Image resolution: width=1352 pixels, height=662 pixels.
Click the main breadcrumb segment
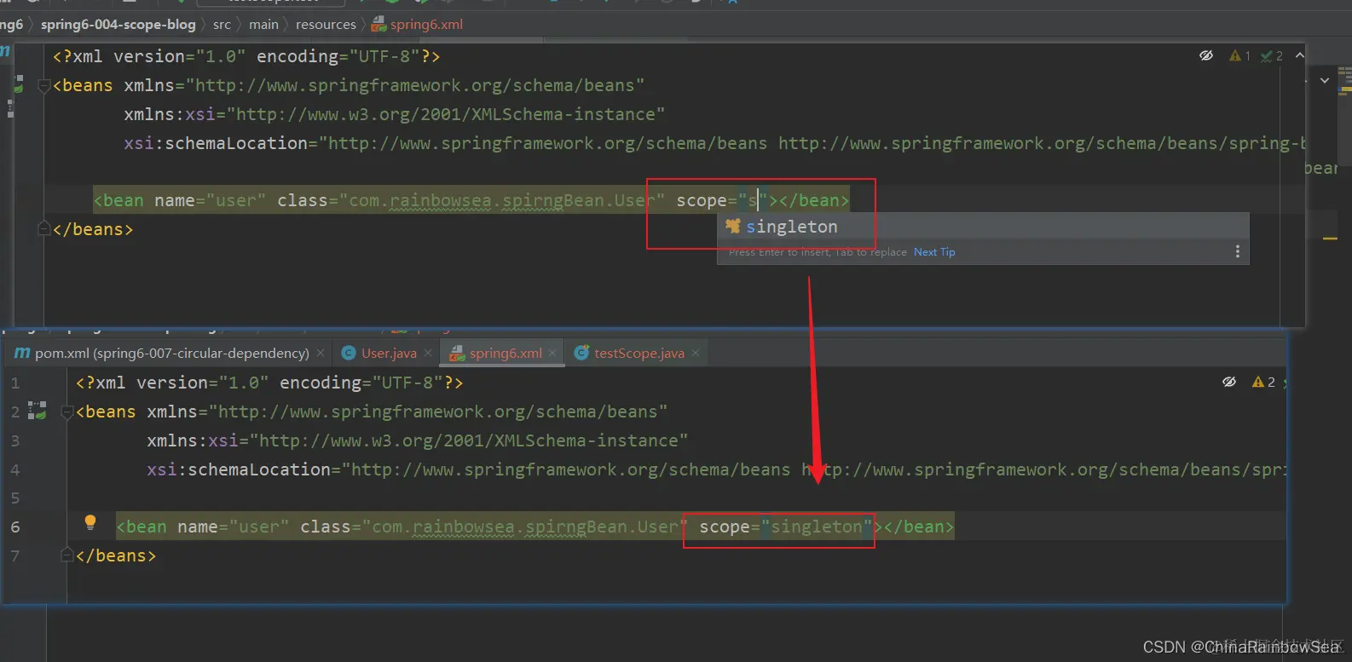click(263, 25)
